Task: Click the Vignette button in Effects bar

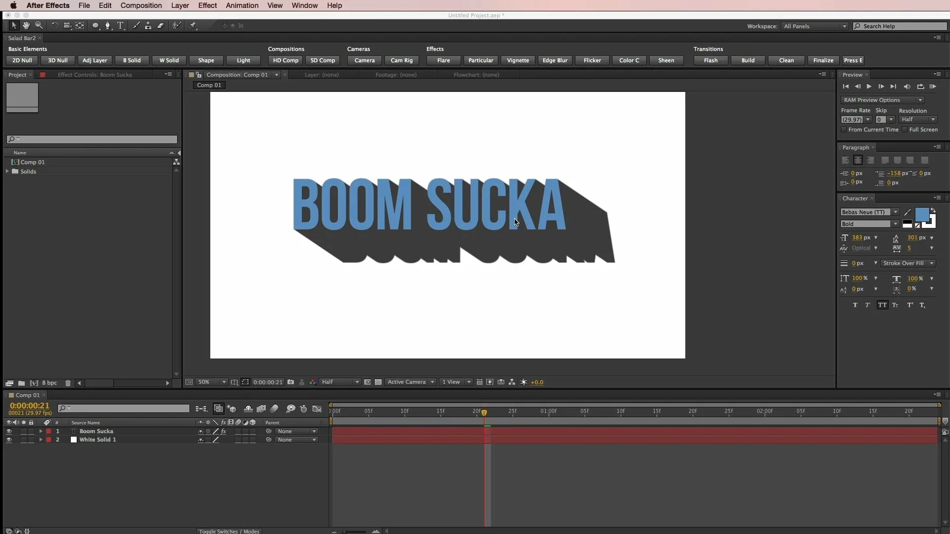Action: tap(518, 60)
